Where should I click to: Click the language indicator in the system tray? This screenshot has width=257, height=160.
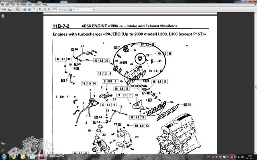pos(208,157)
